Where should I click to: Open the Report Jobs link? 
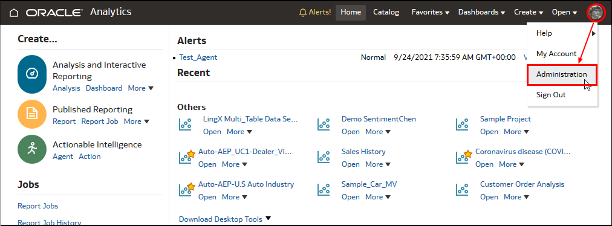(38, 206)
